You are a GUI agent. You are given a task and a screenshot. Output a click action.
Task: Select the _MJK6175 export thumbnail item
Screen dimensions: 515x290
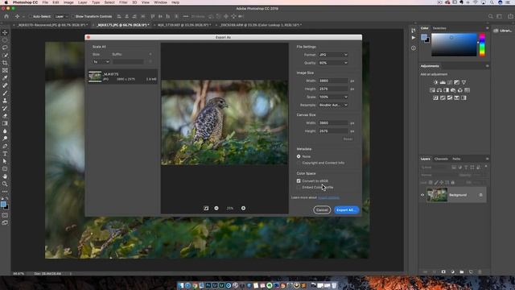122,77
